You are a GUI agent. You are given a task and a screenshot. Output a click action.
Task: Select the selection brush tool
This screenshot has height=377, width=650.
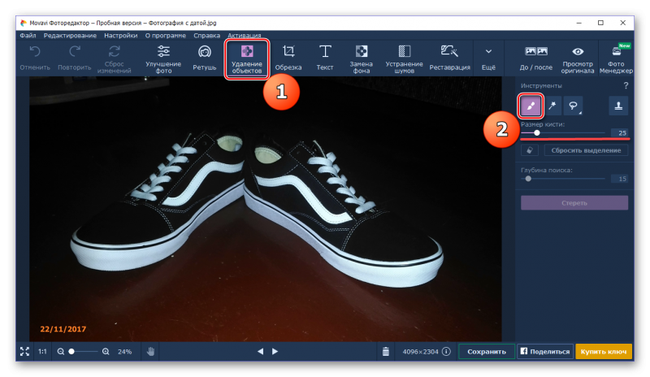(x=530, y=105)
